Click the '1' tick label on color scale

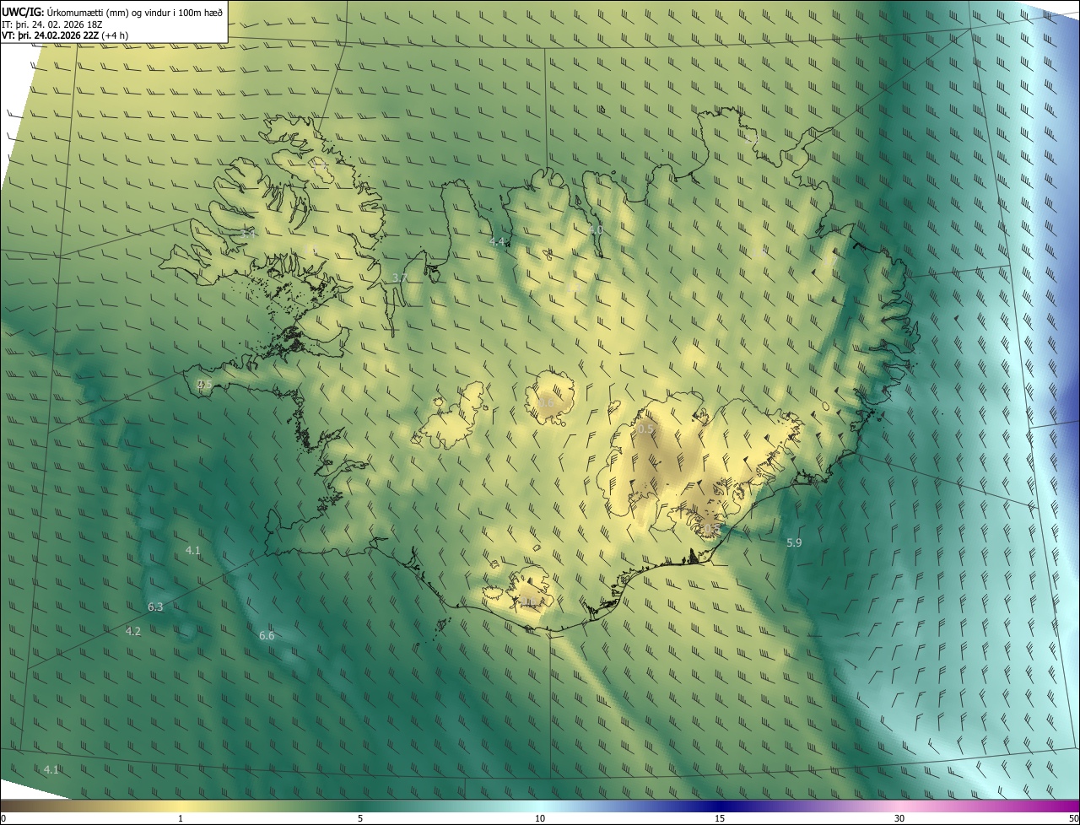pos(181,818)
